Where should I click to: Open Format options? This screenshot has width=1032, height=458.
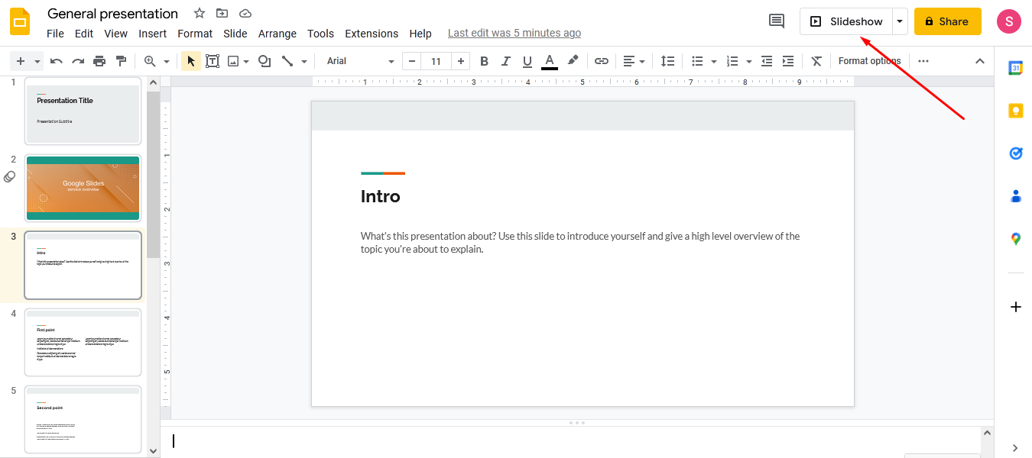869,60
